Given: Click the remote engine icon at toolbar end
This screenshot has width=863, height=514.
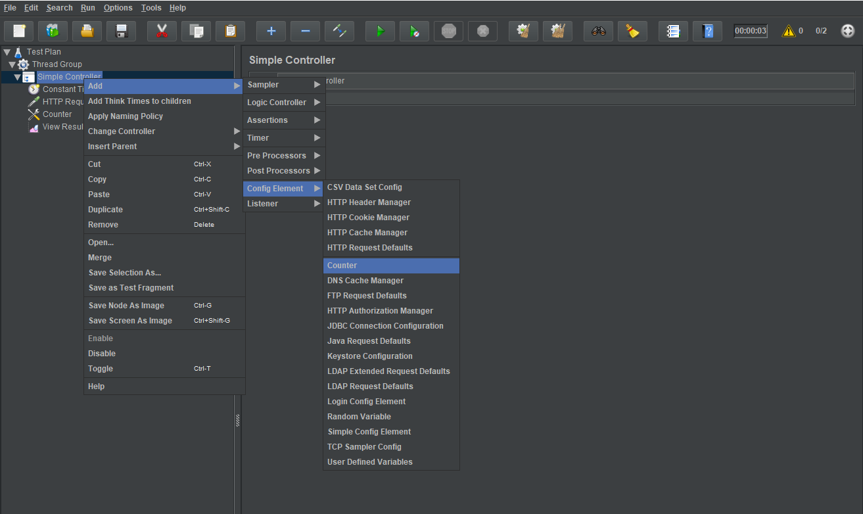Looking at the screenshot, I should point(848,31).
